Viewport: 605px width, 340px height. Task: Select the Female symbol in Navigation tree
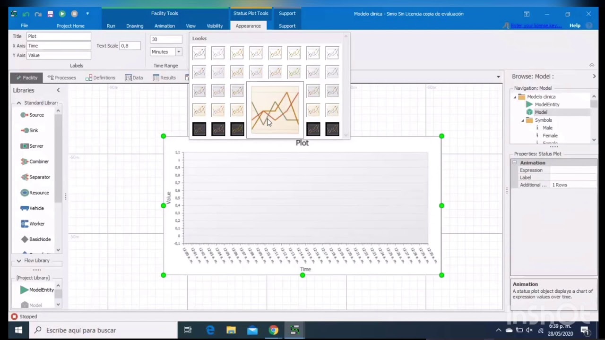[x=550, y=136]
